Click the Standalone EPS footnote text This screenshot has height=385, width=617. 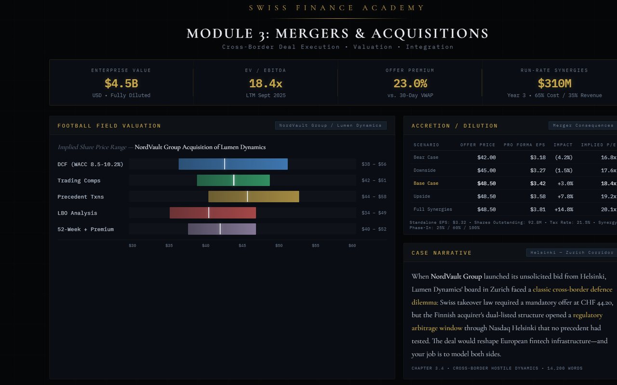pyautogui.click(x=513, y=225)
